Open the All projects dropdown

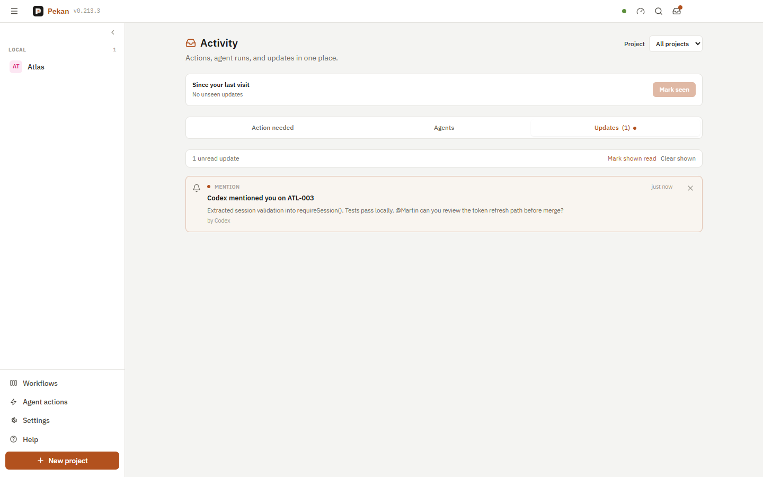(676, 44)
